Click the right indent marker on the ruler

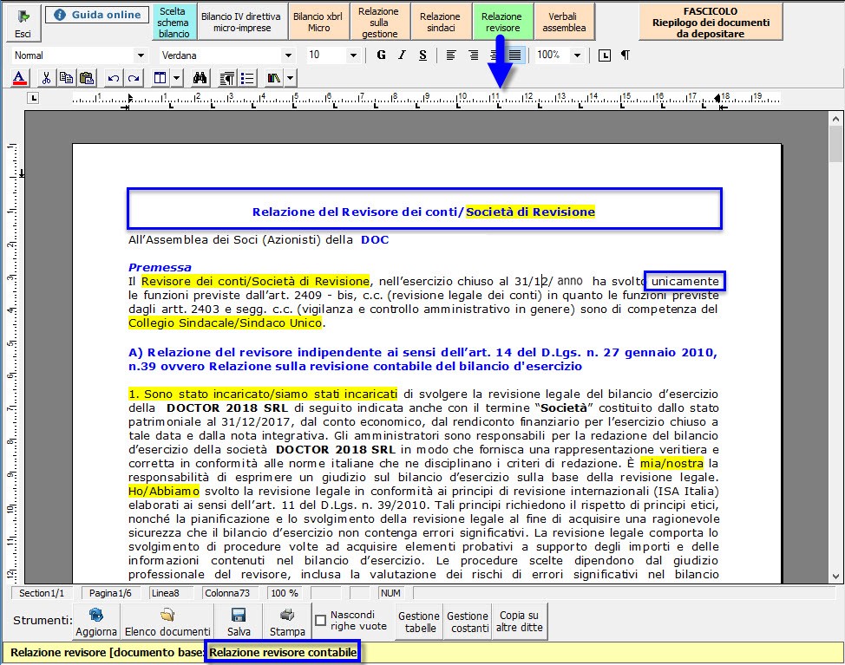[717, 98]
